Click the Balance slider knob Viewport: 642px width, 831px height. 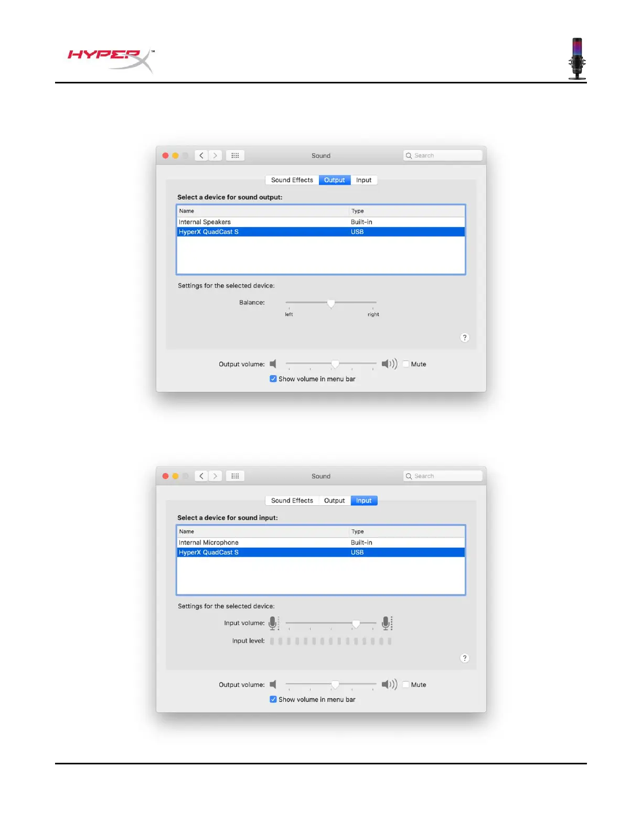point(331,303)
